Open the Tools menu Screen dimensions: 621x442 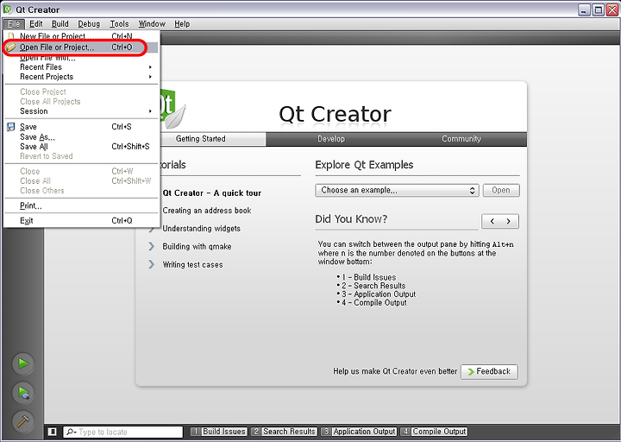tap(119, 24)
